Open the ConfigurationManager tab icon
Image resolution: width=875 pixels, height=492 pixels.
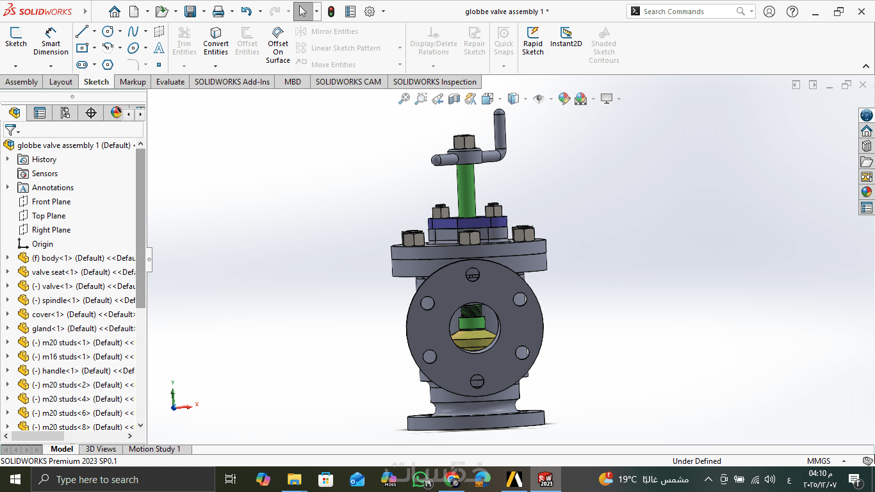pos(65,113)
